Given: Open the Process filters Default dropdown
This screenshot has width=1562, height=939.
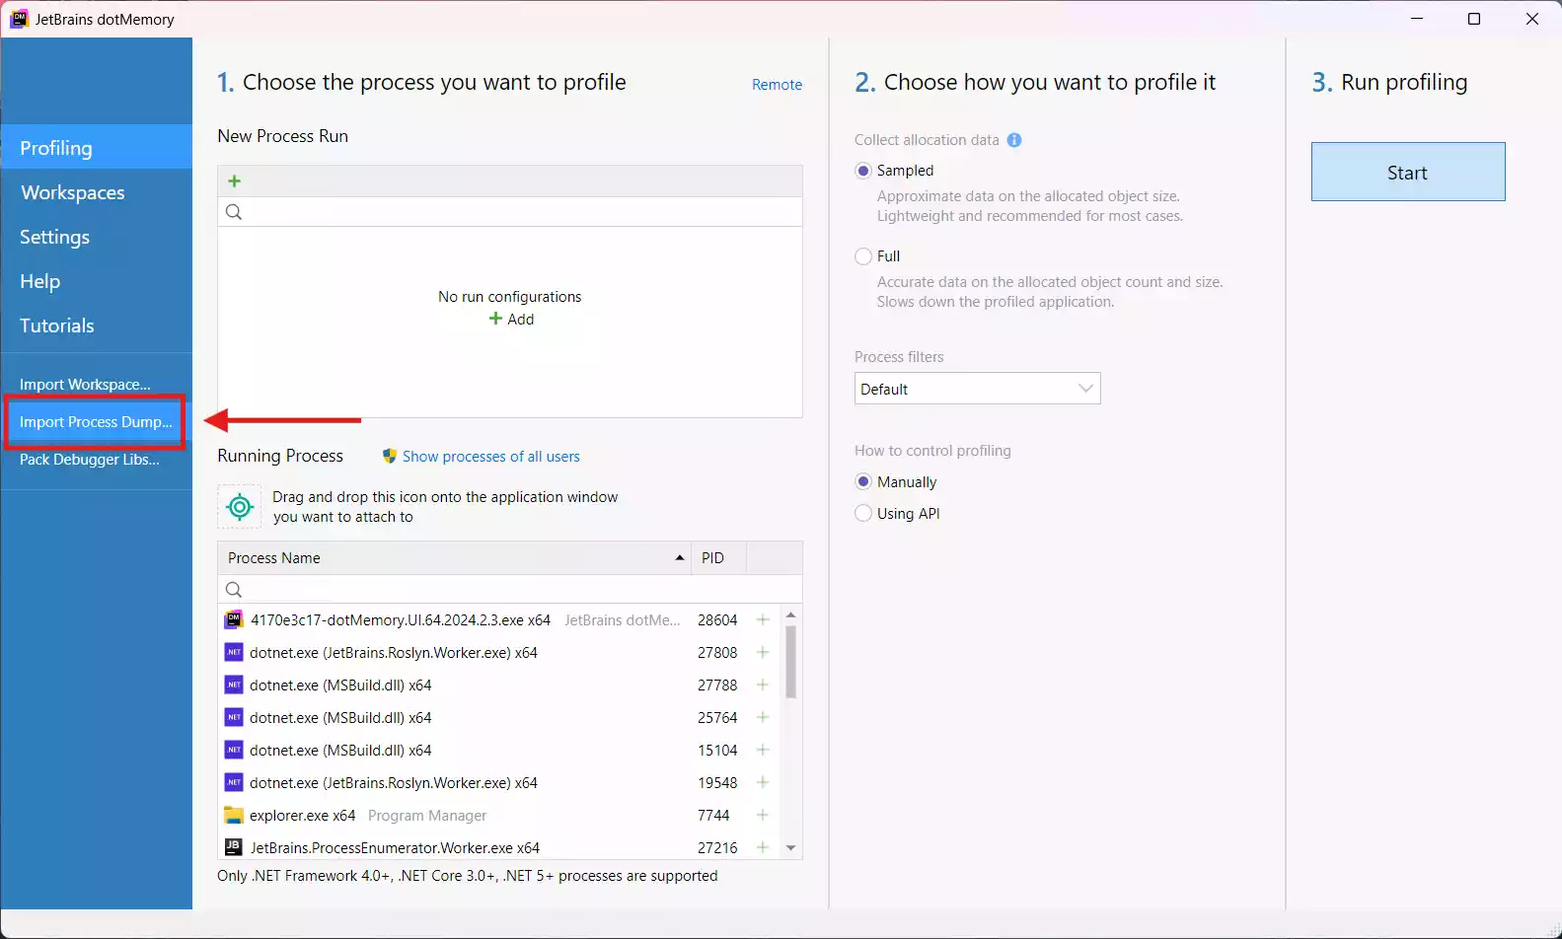Looking at the screenshot, I should point(977,389).
